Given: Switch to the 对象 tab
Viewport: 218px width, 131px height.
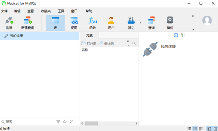Looking at the screenshot, I should [x=89, y=35].
